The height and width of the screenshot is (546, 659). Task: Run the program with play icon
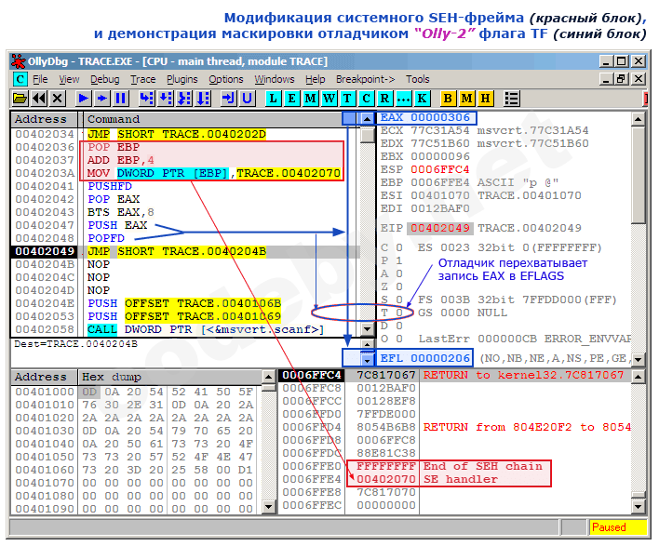click(83, 99)
